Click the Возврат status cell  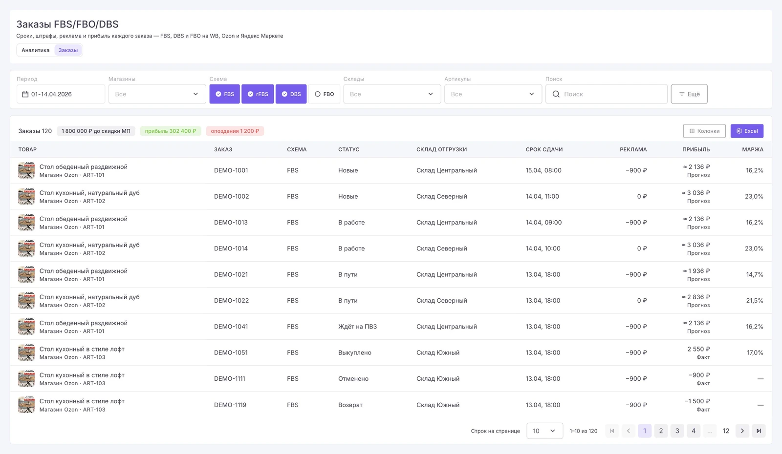pyautogui.click(x=350, y=405)
